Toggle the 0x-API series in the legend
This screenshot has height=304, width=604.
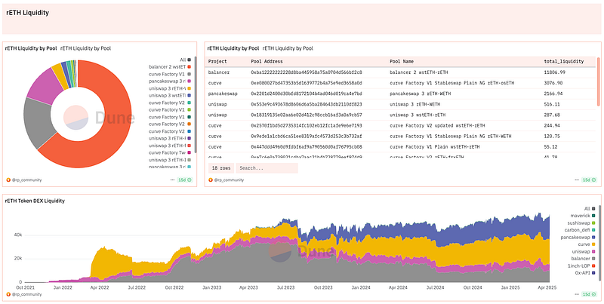click(586, 273)
